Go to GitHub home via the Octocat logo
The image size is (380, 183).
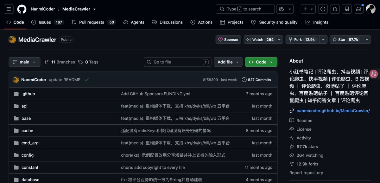(22, 9)
